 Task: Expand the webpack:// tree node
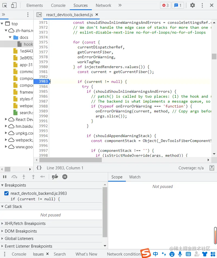pos(6,140)
